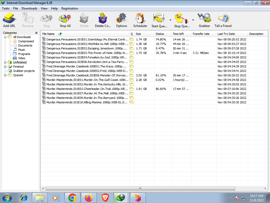Image resolution: width=270 pixels, height=203 pixels.
Task: Click the Start Queue icon
Action: [x=159, y=18]
